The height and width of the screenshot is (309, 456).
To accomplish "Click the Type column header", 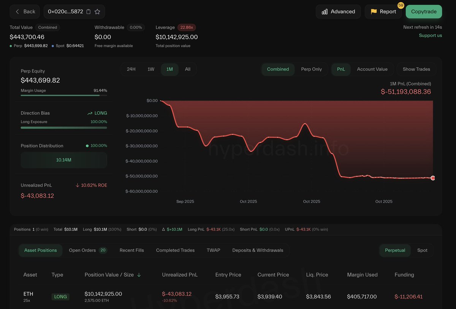I will (x=57, y=275).
